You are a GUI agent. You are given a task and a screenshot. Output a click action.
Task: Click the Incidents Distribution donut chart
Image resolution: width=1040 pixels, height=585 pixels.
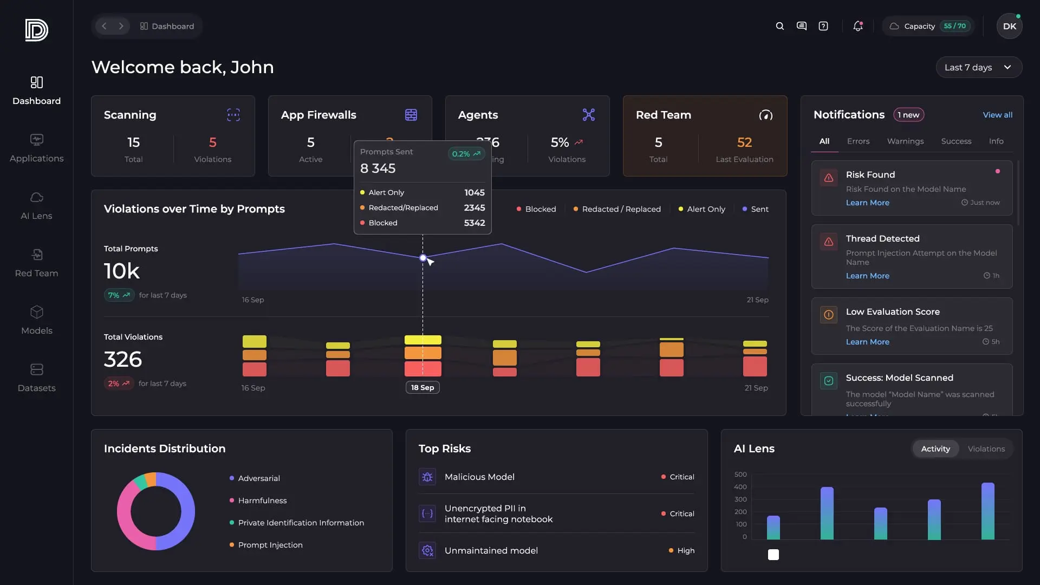[x=156, y=511]
